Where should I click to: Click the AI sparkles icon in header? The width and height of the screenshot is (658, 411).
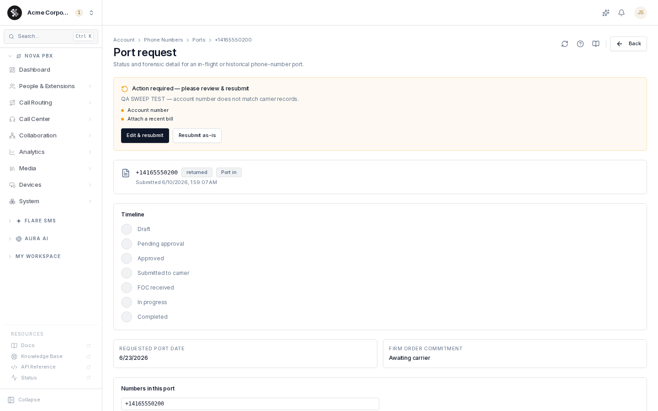coord(606,13)
